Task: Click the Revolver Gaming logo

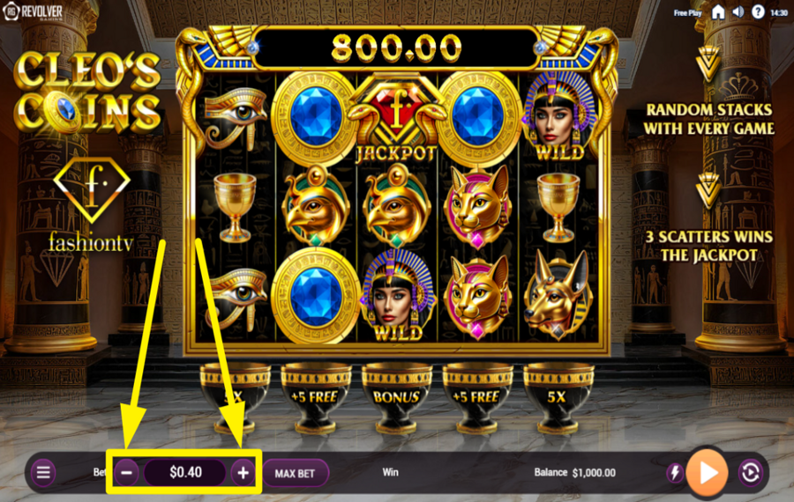Action: [34, 11]
